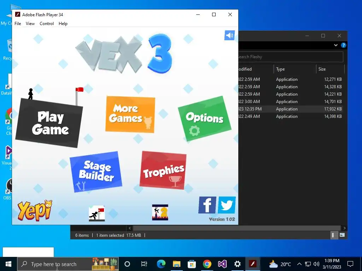Open the clock showing 1:39 PM
Viewport: 362px width, 271px height.
point(332,264)
